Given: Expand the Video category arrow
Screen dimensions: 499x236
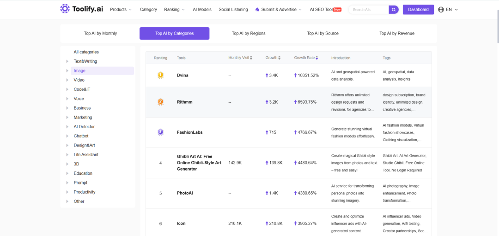Looking at the screenshot, I should [67, 80].
